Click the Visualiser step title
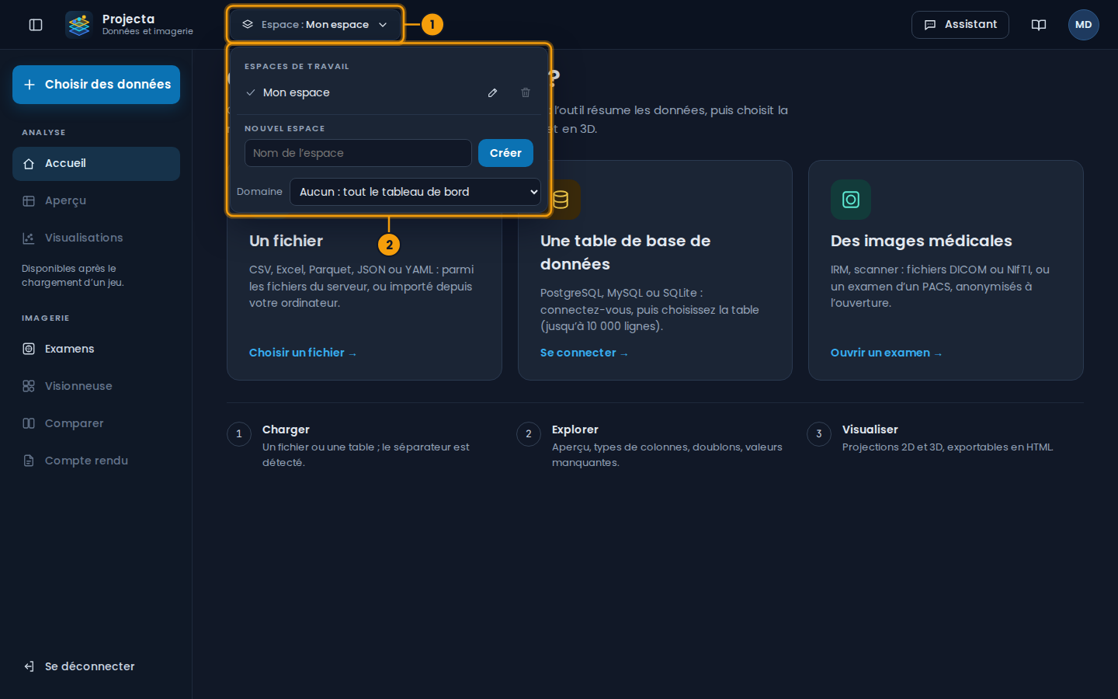Viewport: 1118px width, 699px height. (870, 429)
